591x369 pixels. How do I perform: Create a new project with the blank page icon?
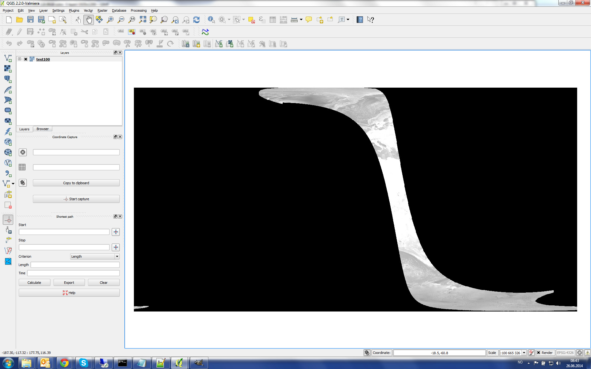coord(9,20)
